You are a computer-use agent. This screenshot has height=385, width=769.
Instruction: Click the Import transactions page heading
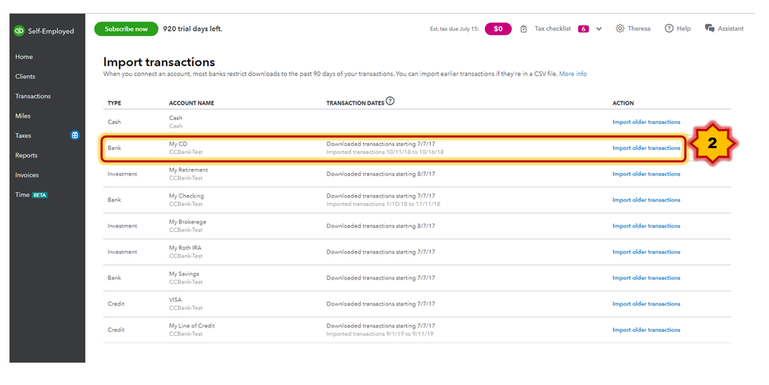click(159, 62)
